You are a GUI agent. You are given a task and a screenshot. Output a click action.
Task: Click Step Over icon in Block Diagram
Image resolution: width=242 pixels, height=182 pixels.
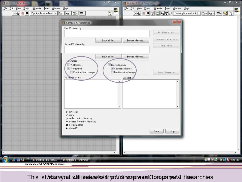166,13
